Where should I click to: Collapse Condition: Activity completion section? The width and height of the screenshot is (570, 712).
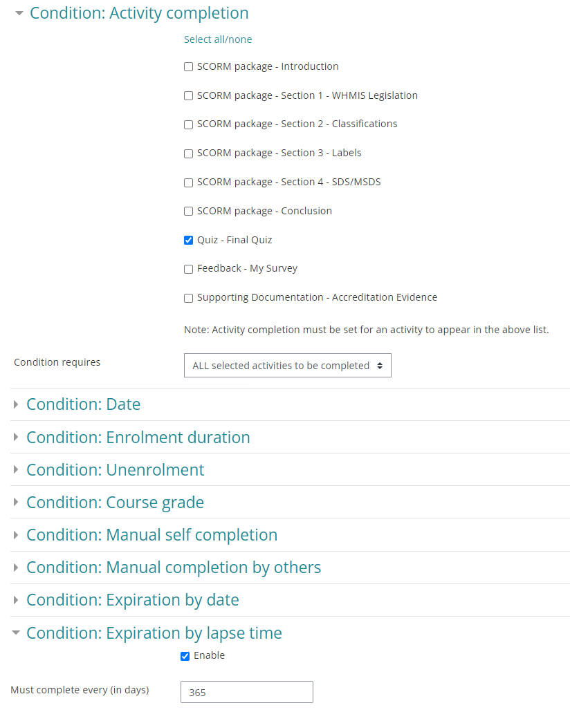pyautogui.click(x=138, y=13)
